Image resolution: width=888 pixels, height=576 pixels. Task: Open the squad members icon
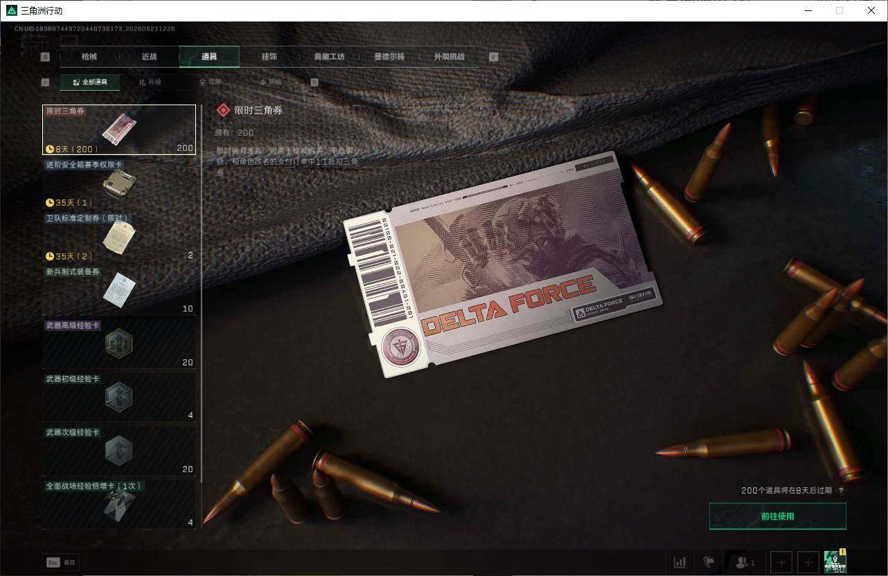pos(745,563)
